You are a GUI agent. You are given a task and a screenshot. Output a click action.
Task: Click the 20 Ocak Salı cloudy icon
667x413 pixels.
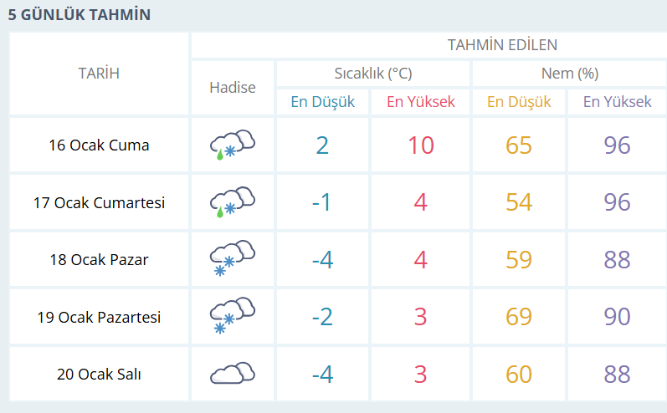(232, 374)
